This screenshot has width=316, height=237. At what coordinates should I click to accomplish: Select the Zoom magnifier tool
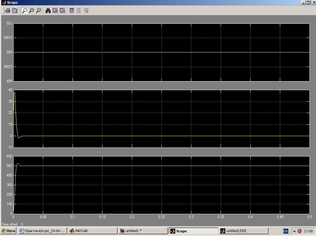(25, 10)
